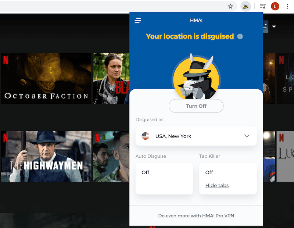Open the Chrome three-dot menu
This screenshot has width=294, height=228.
tap(287, 6)
